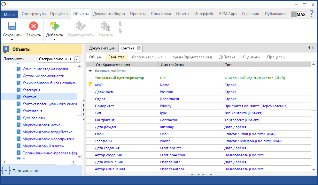Click the Add (Добавить) puzzle piece icon
This screenshot has height=185, width=318.
(54, 26)
